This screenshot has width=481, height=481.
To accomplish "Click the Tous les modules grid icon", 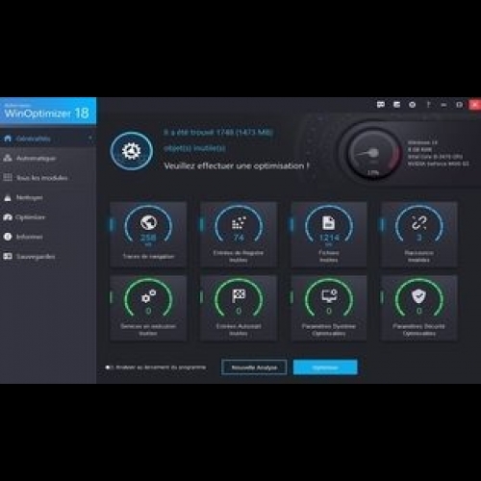I will tap(8, 178).
